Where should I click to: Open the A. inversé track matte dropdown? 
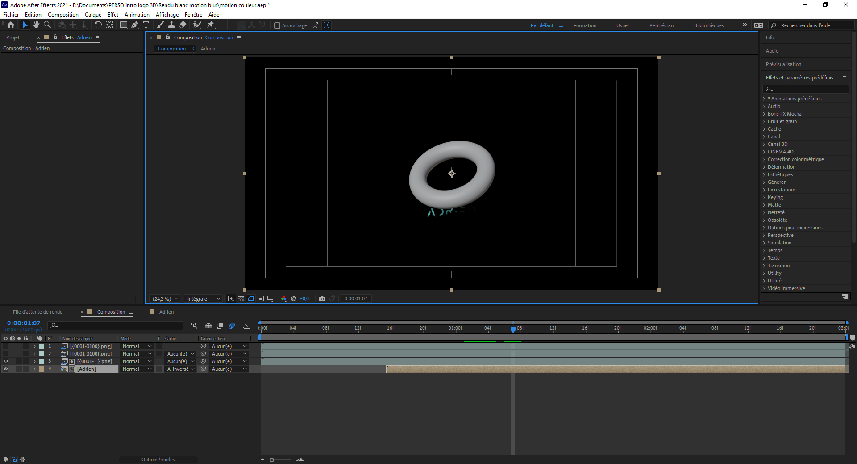(x=181, y=369)
